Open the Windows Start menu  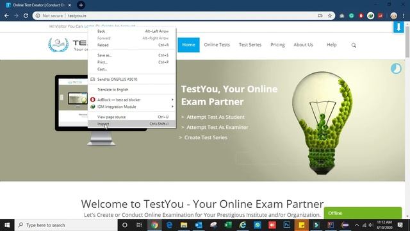[7, 225]
